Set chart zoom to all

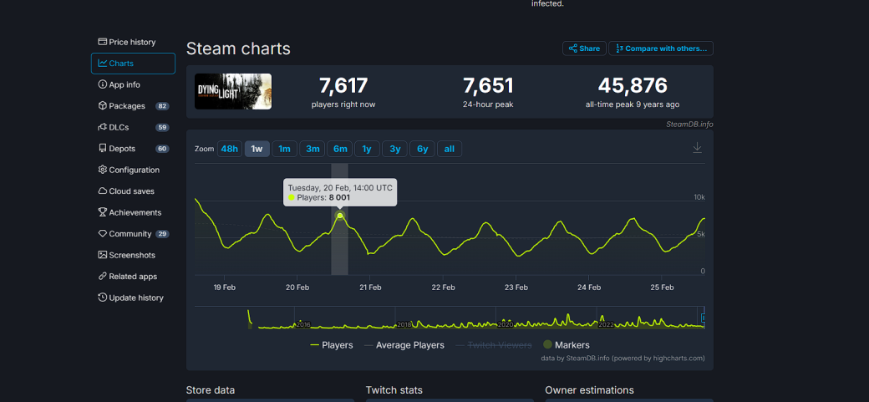[x=450, y=149]
